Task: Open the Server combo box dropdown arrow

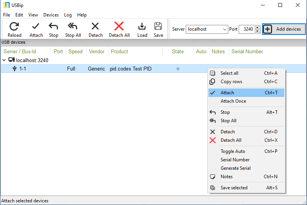Action: point(224,30)
